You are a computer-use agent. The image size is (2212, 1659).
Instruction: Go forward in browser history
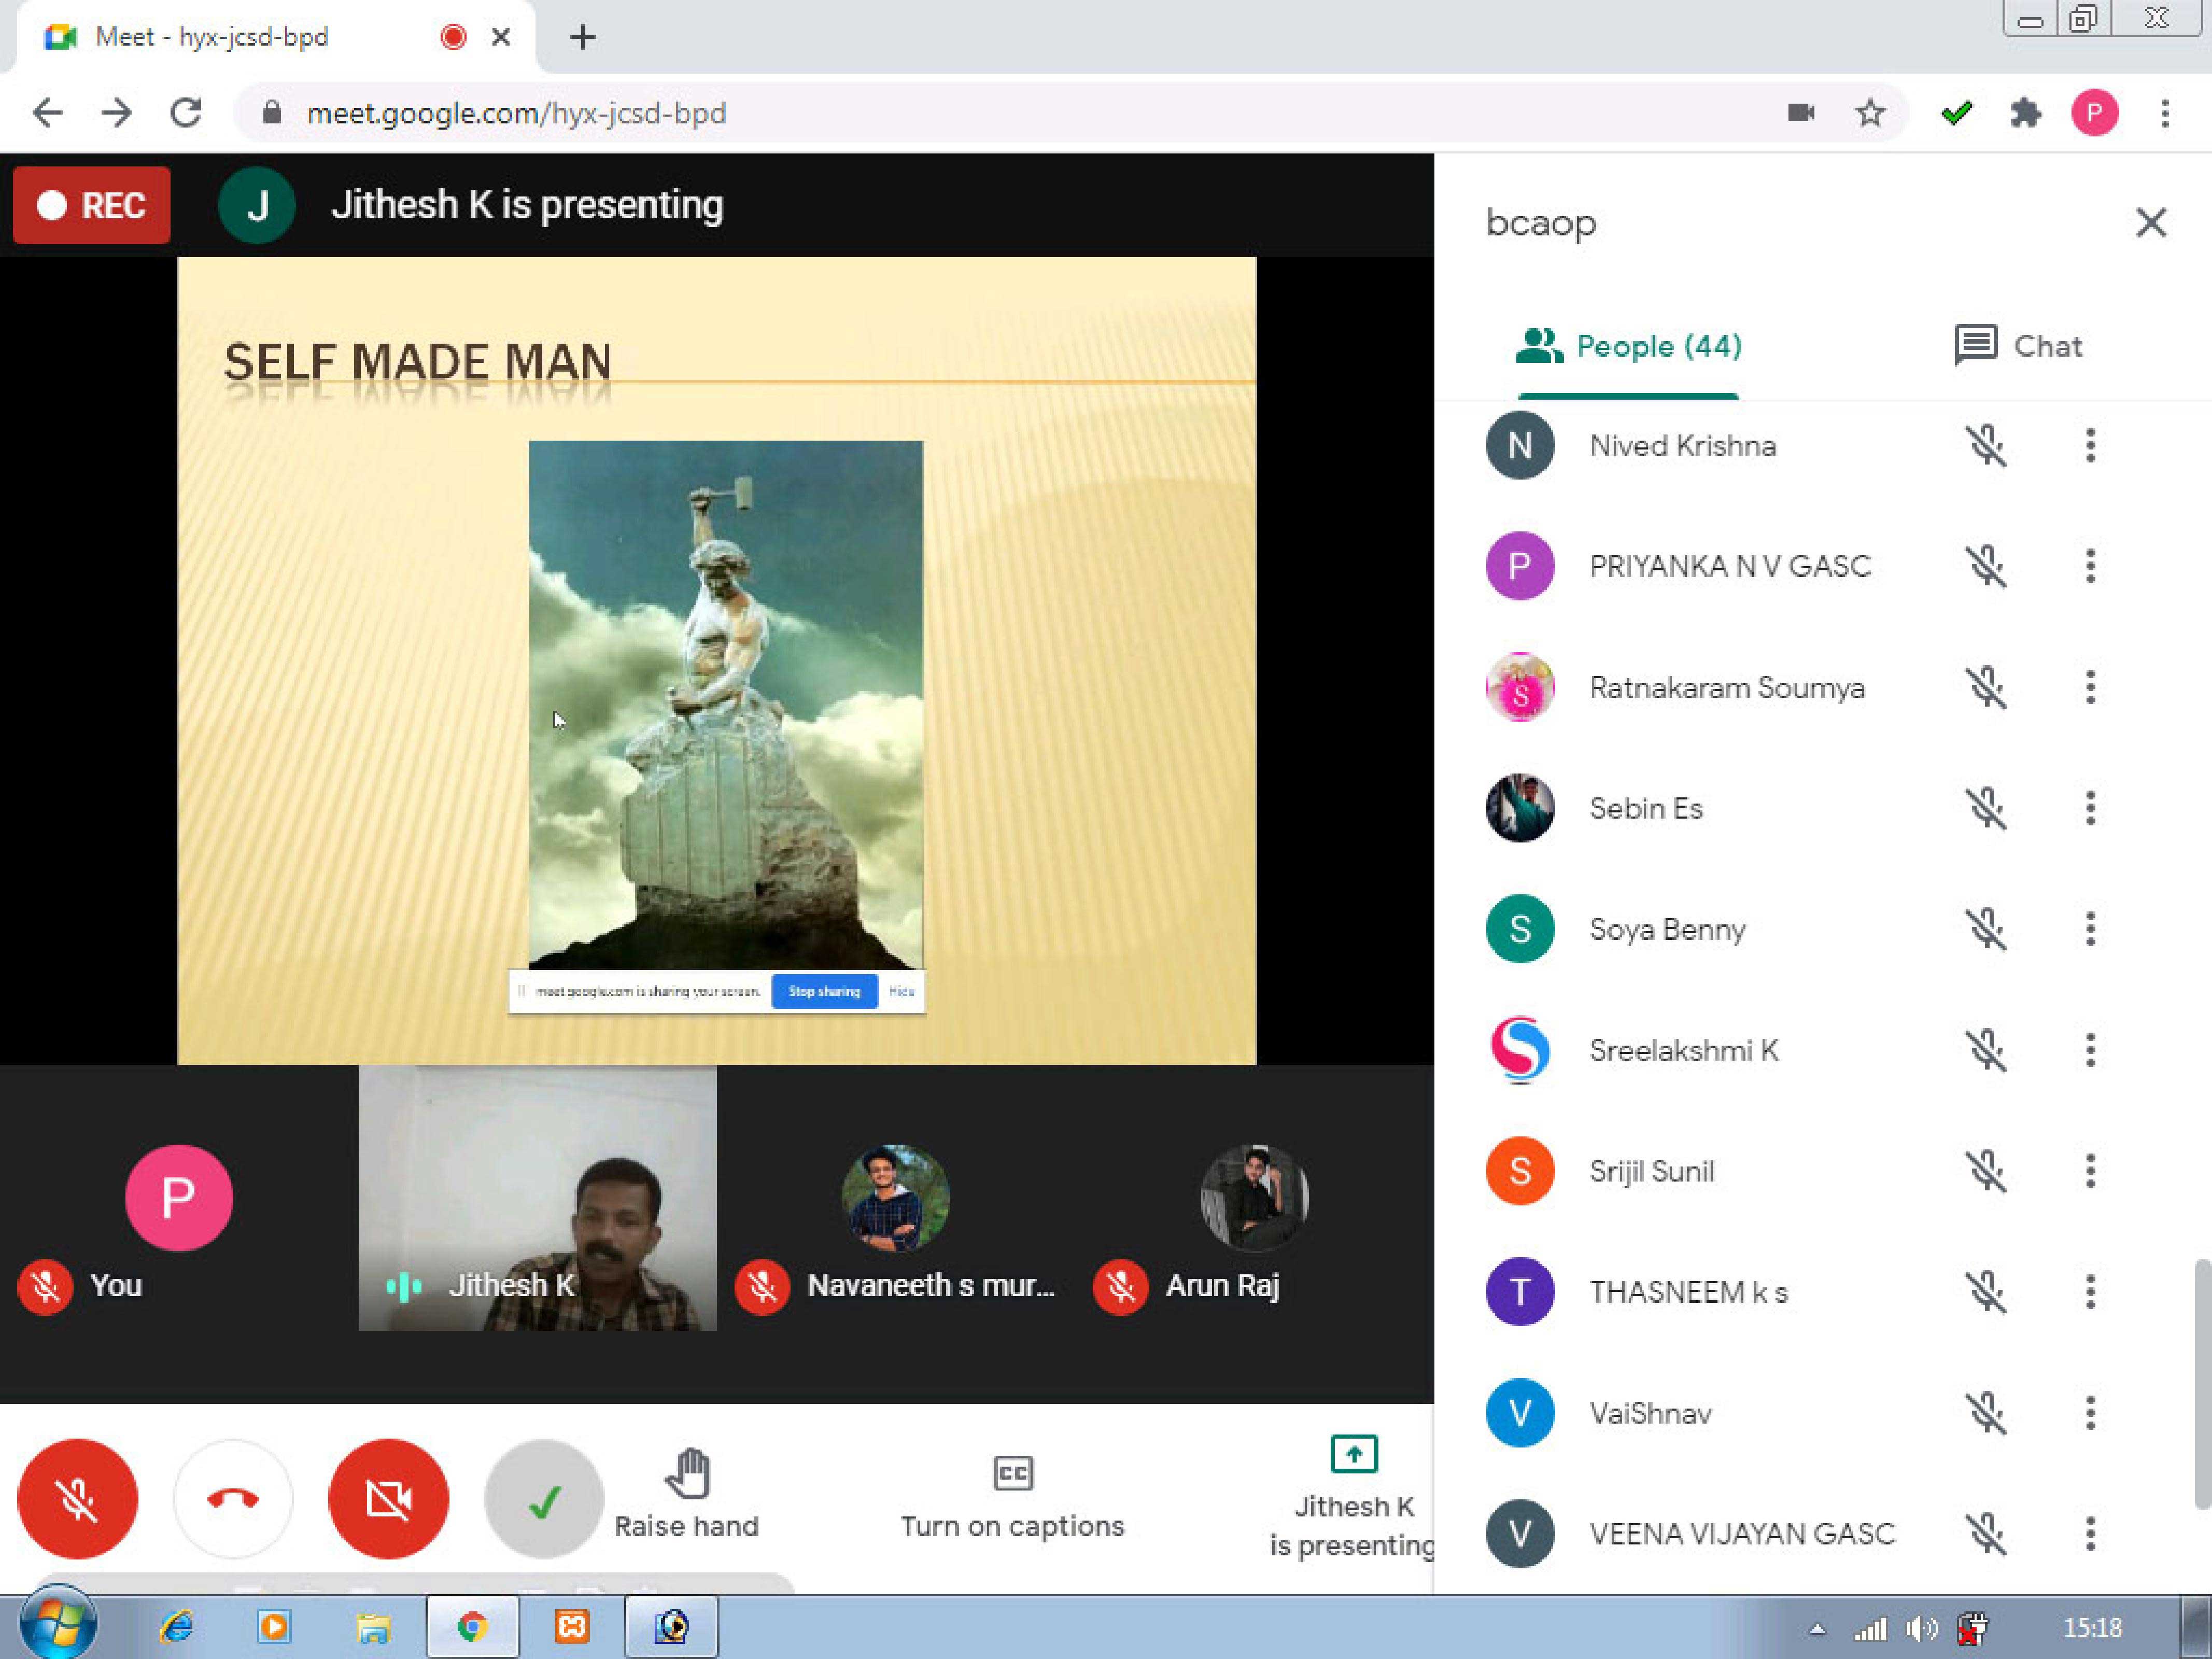click(117, 113)
